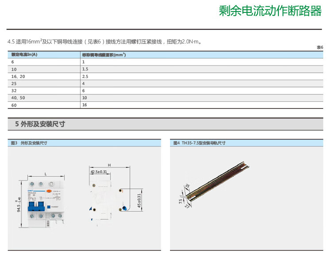Viewport: 332px width, 255px height.
Task: Click the H width dimension label
Action: point(109,165)
